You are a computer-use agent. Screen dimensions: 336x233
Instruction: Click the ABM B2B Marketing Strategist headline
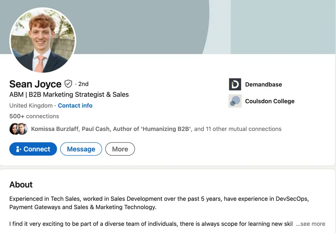click(69, 94)
